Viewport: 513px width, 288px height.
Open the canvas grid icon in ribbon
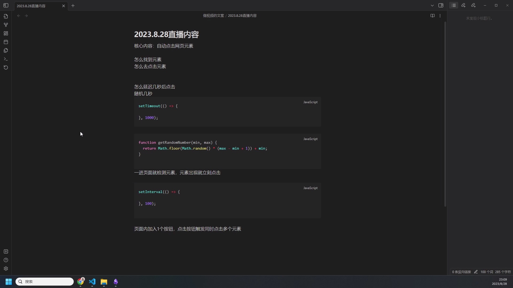coord(6,33)
